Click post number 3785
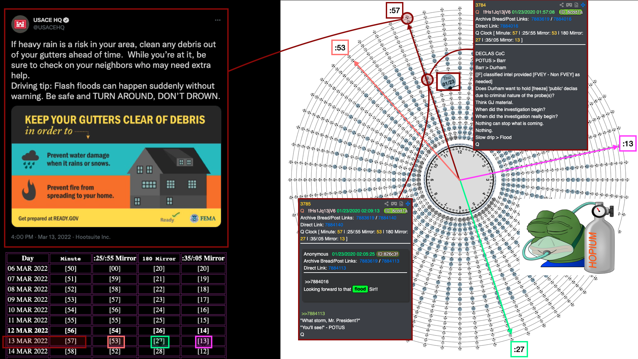 click(x=305, y=204)
